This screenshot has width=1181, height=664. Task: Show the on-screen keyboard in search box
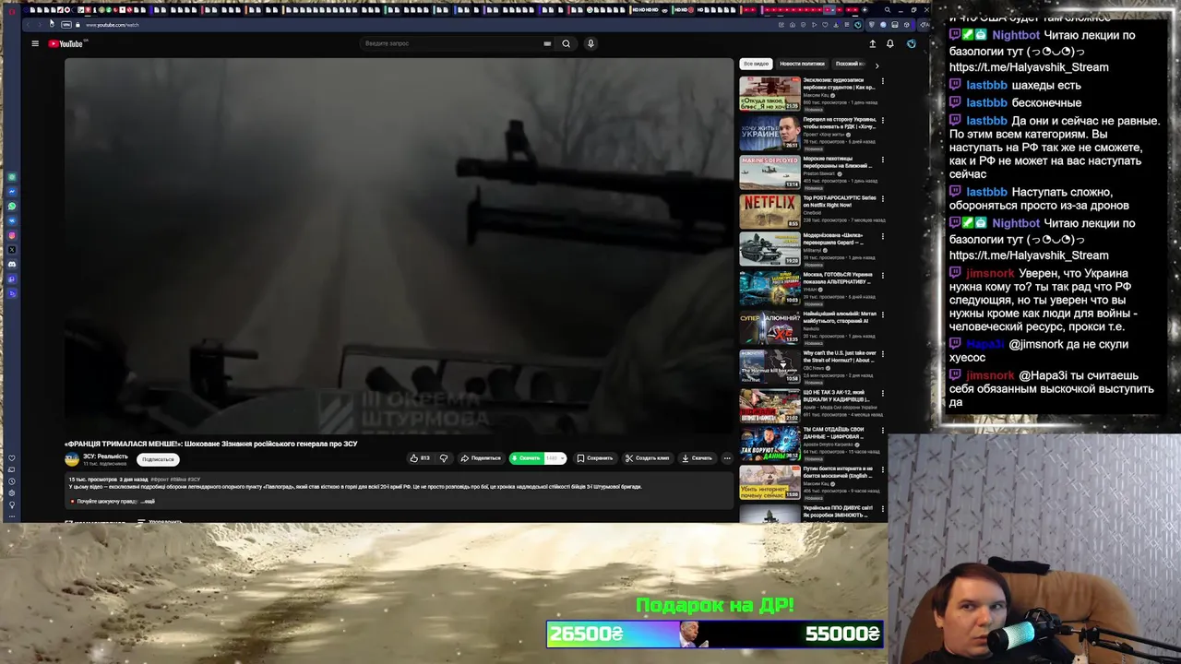pos(547,43)
